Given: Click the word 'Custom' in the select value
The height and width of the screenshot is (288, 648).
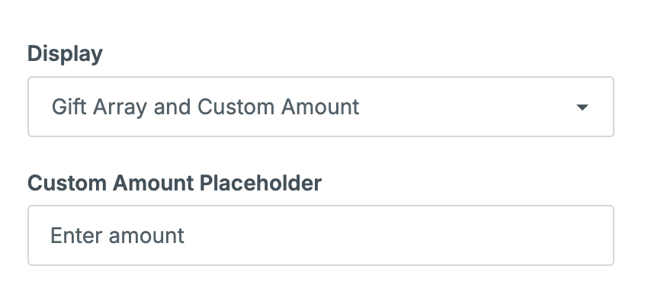Looking at the screenshot, I should click(236, 107).
